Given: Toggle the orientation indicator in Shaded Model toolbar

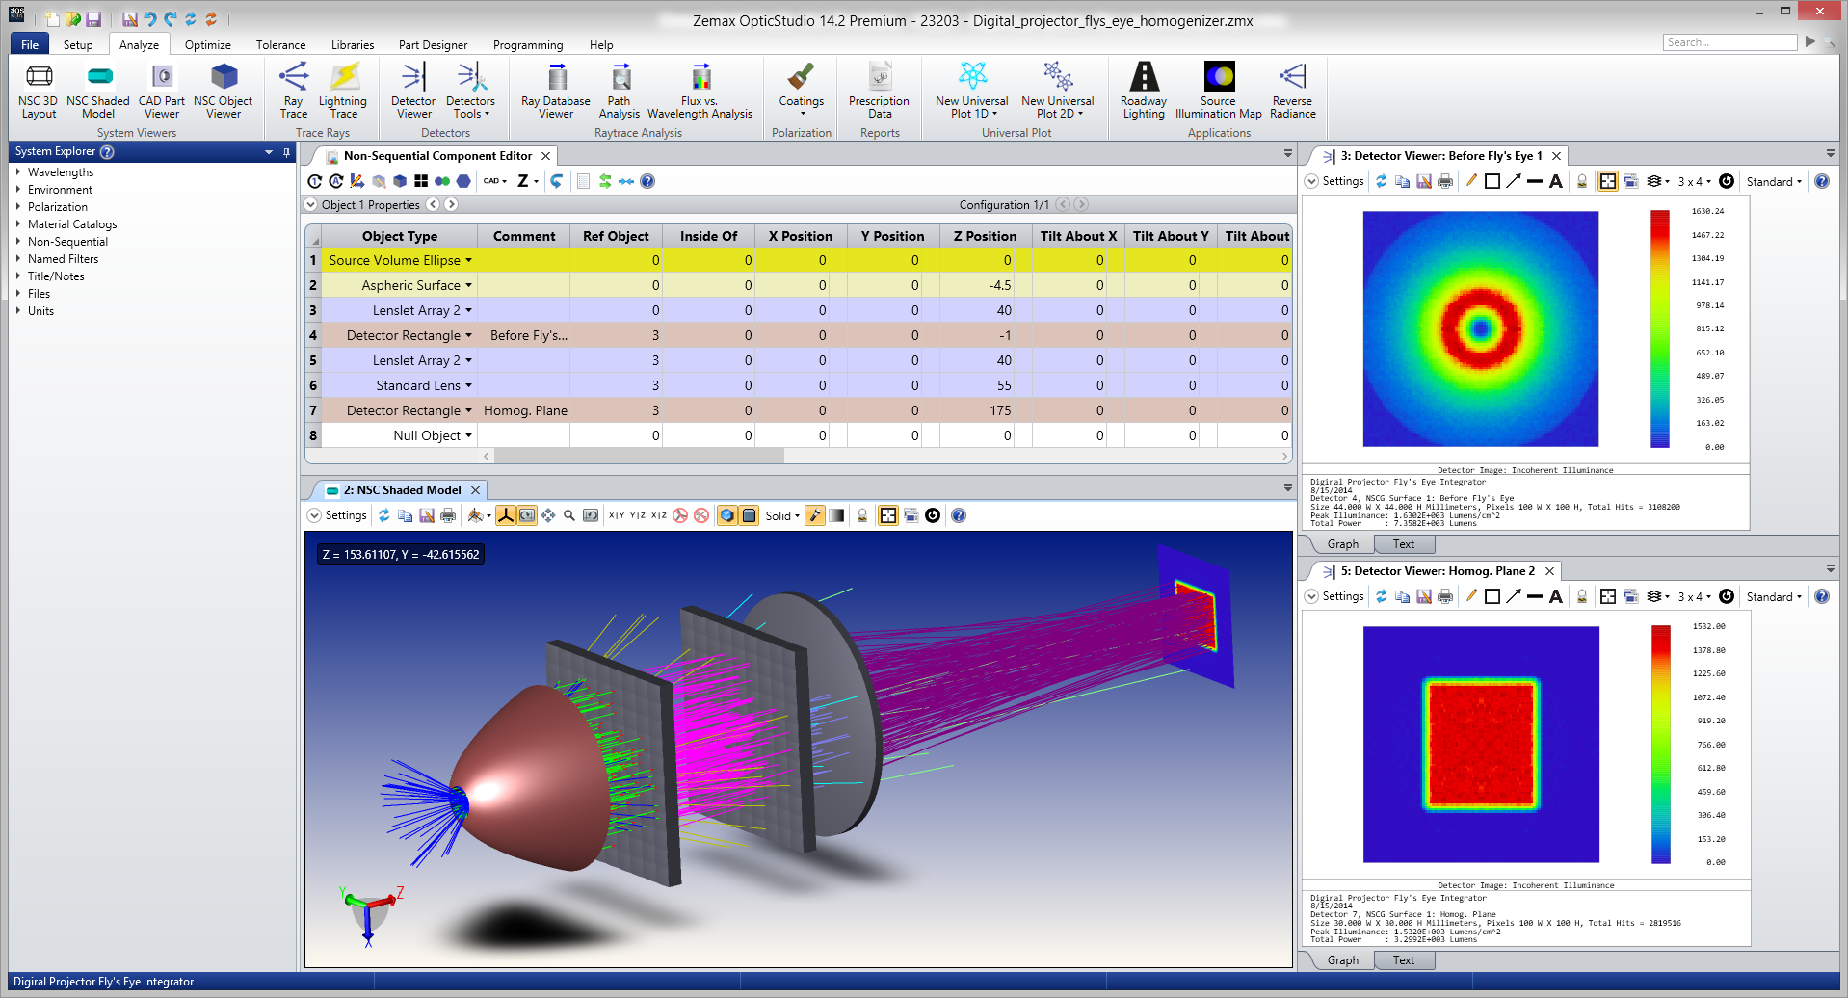Looking at the screenshot, I should click(x=506, y=515).
